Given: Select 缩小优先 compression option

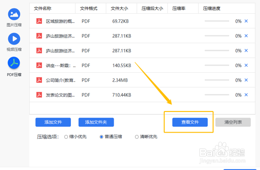Looking at the screenshot, I should click(x=66, y=137).
